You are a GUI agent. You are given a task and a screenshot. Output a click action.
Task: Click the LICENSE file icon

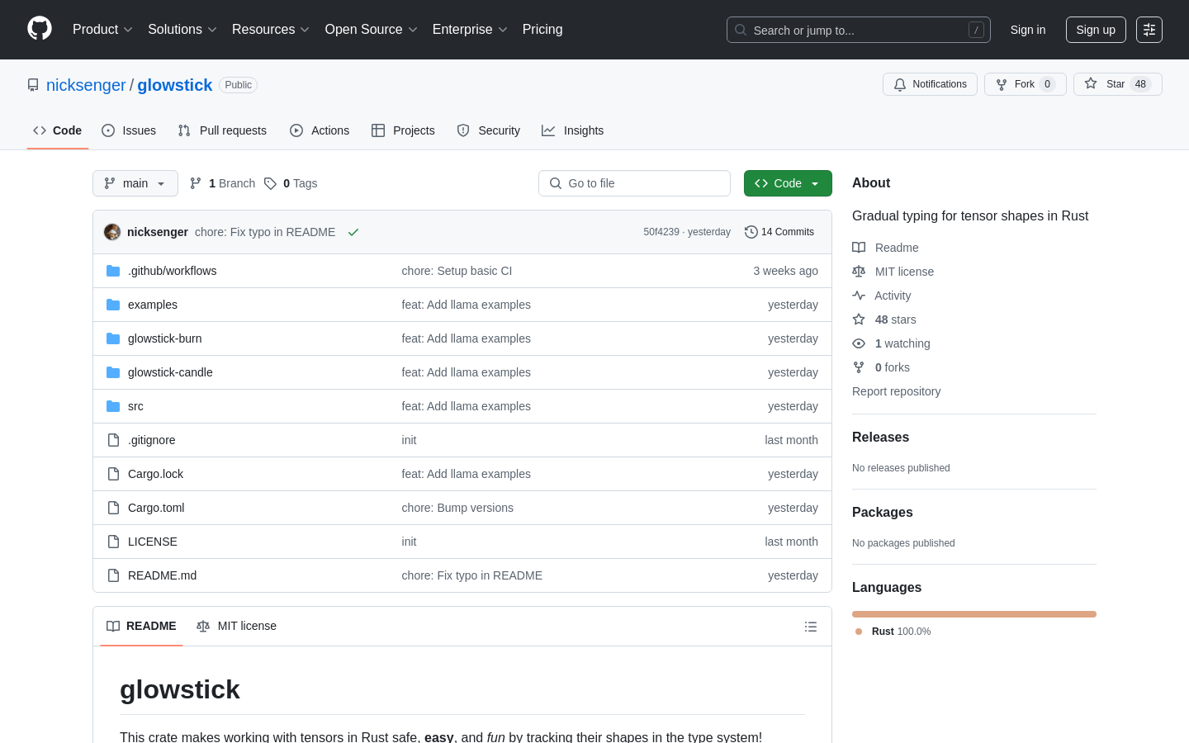click(113, 542)
